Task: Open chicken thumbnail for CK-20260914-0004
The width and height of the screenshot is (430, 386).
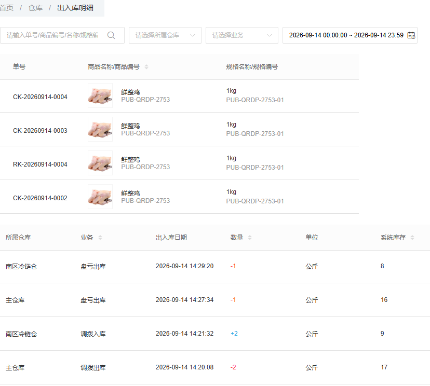Action: click(x=100, y=95)
